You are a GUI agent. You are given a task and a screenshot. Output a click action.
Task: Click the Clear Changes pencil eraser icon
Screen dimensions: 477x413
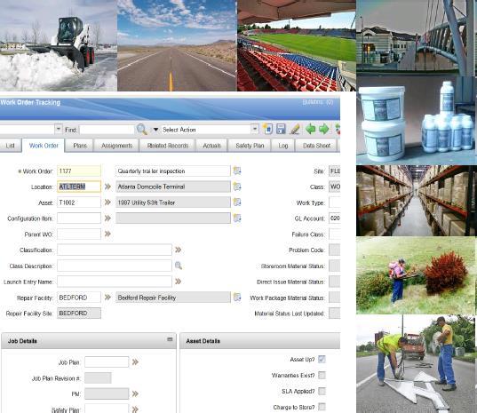tap(295, 130)
